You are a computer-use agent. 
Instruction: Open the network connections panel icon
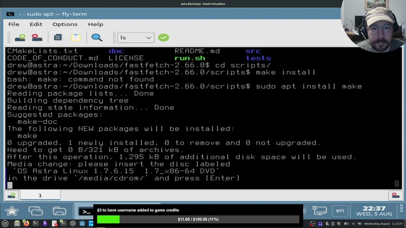tap(319, 211)
